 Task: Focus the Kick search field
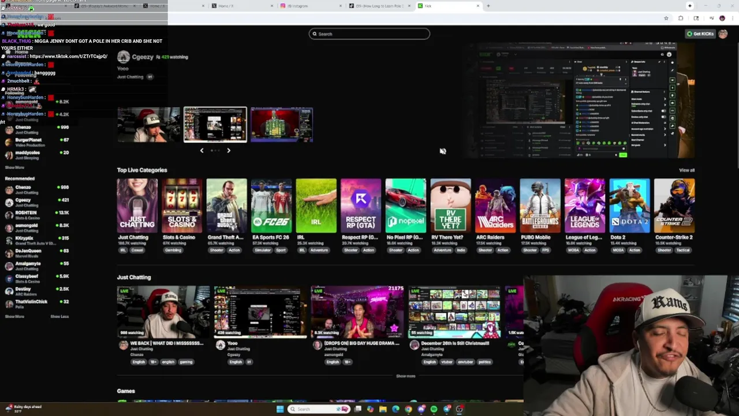(369, 34)
